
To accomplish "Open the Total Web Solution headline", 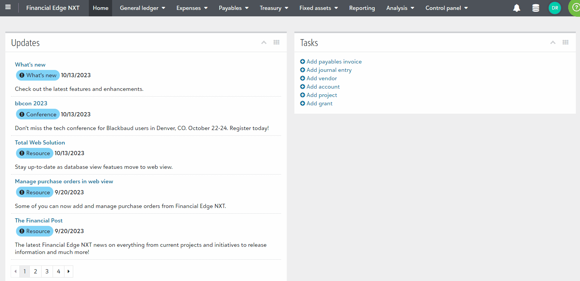I will (x=40, y=143).
